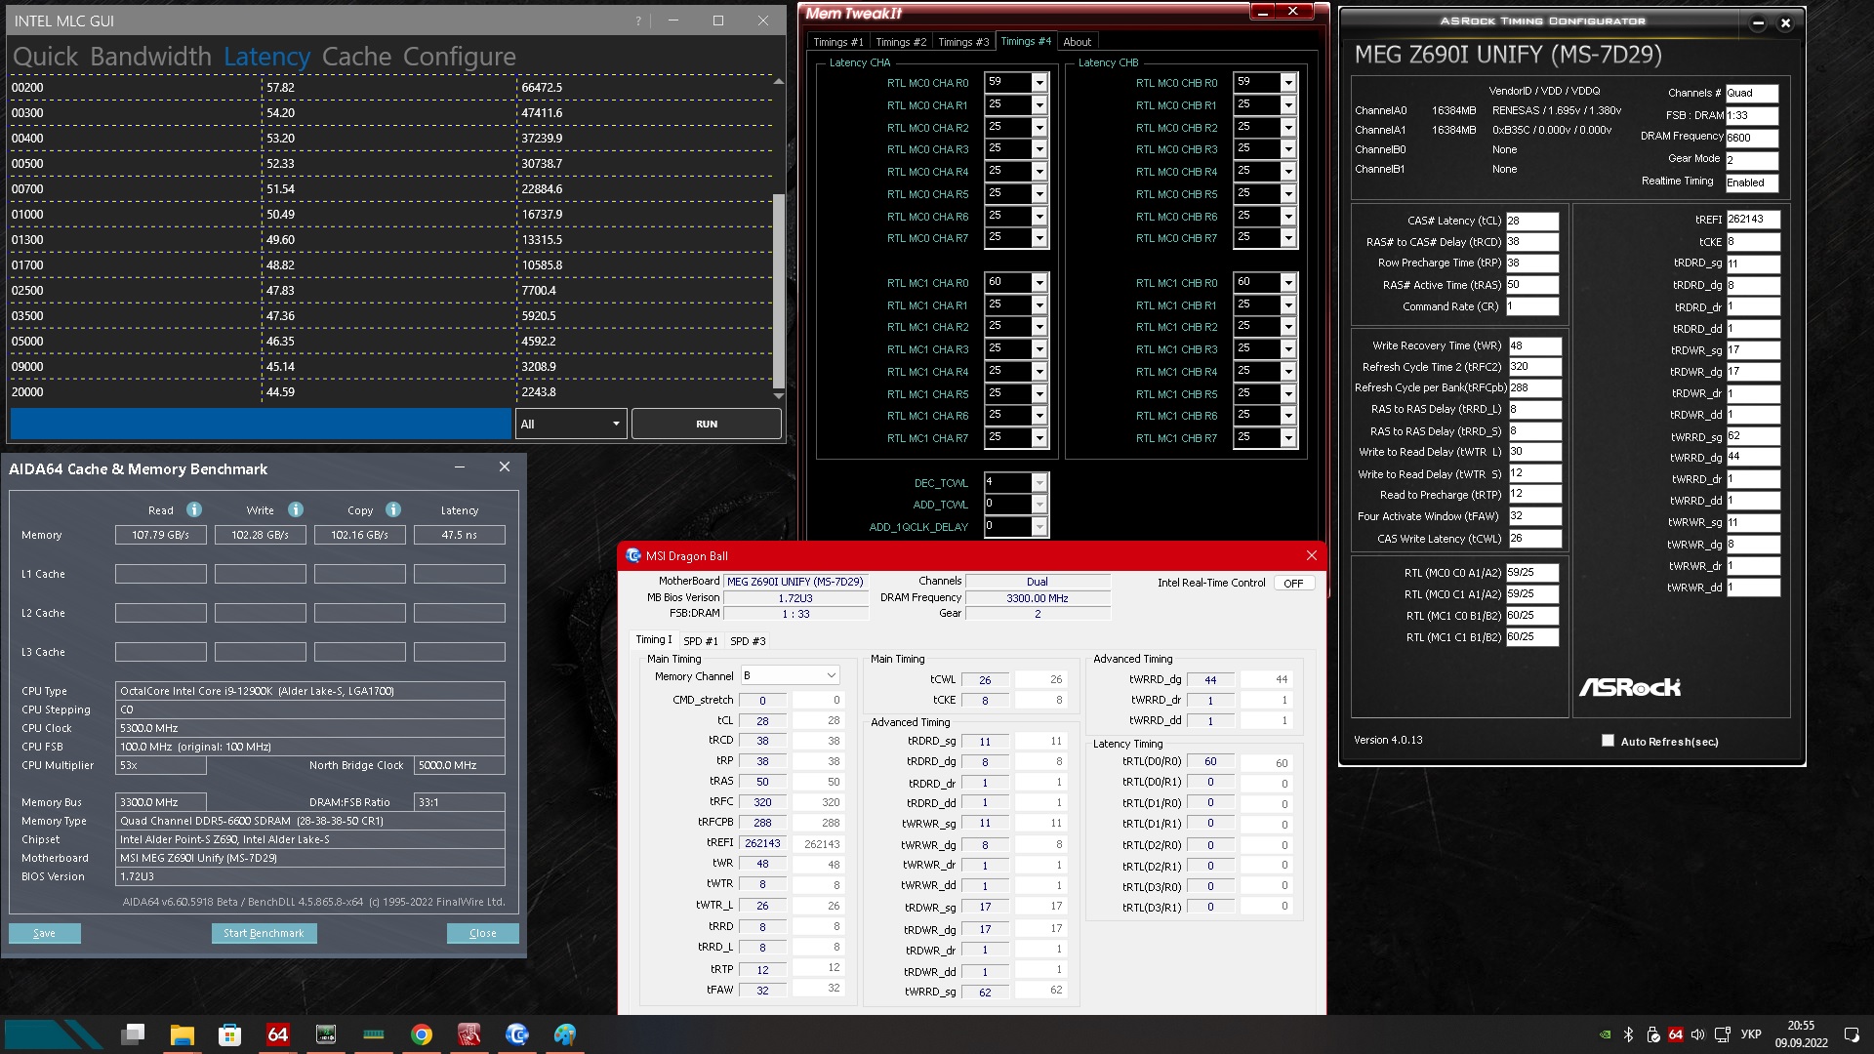Switch to the Timings #1 tab
This screenshot has height=1054, width=1874.
[837, 42]
